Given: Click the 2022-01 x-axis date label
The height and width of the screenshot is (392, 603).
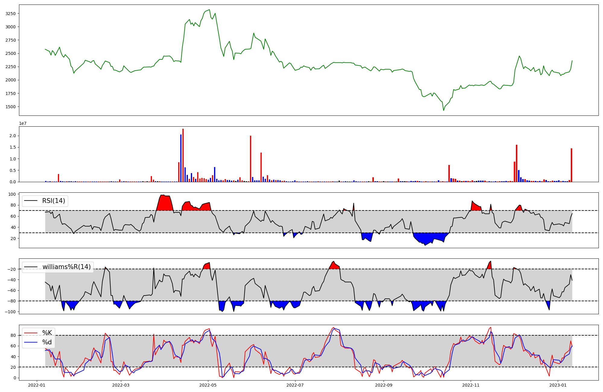Looking at the screenshot, I should point(37,385).
